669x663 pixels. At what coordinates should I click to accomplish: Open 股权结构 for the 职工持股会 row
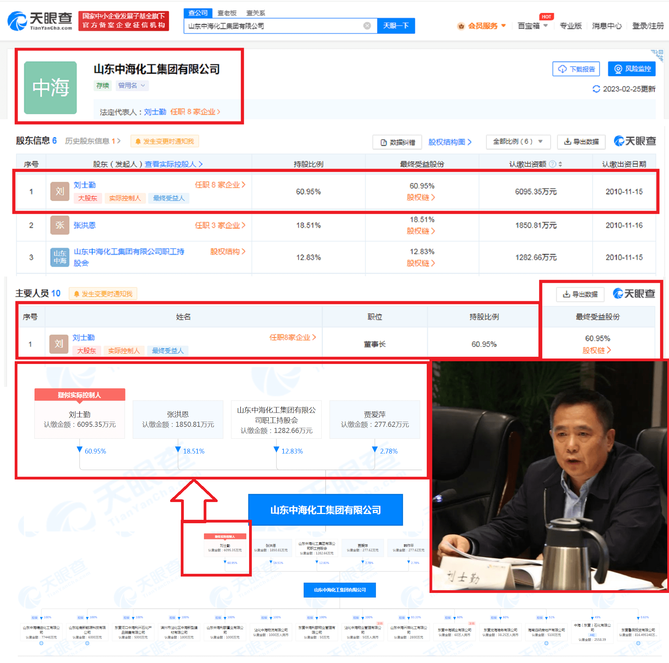point(228,252)
